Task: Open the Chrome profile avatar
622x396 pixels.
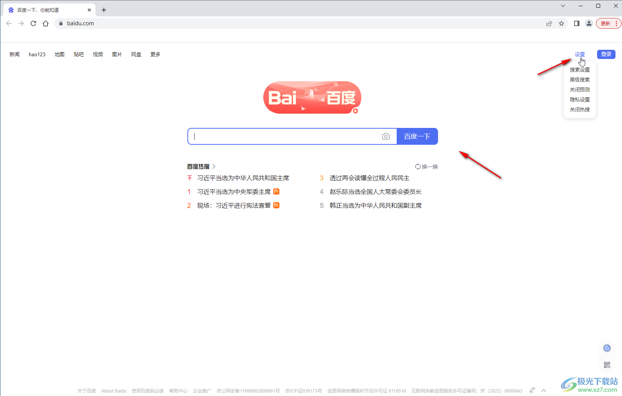Action: tap(589, 23)
